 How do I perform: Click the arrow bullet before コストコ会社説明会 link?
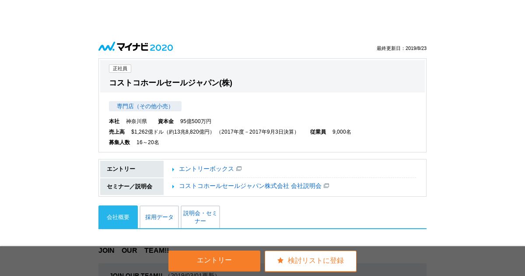(x=173, y=186)
